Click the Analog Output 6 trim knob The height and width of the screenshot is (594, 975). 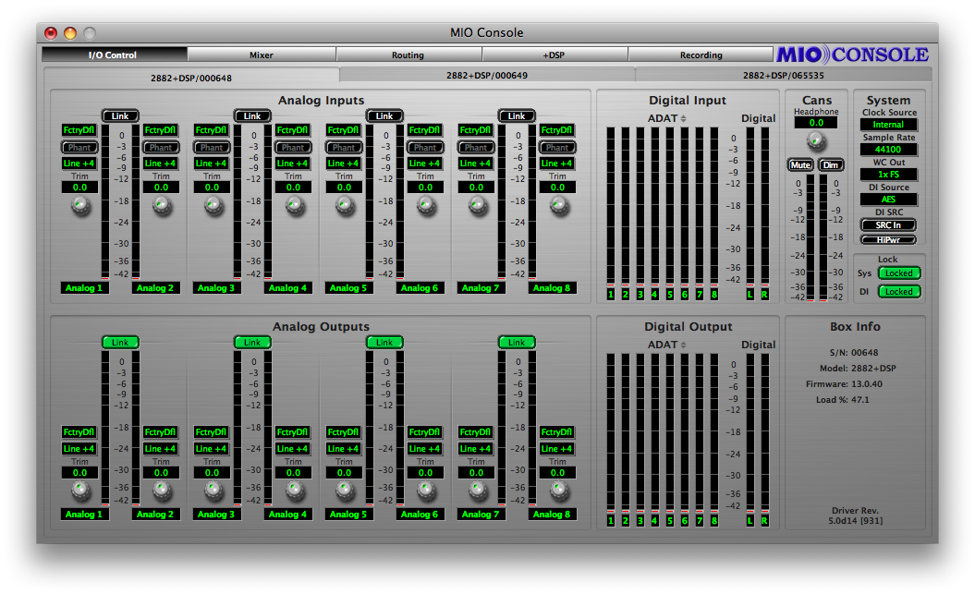[x=426, y=491]
